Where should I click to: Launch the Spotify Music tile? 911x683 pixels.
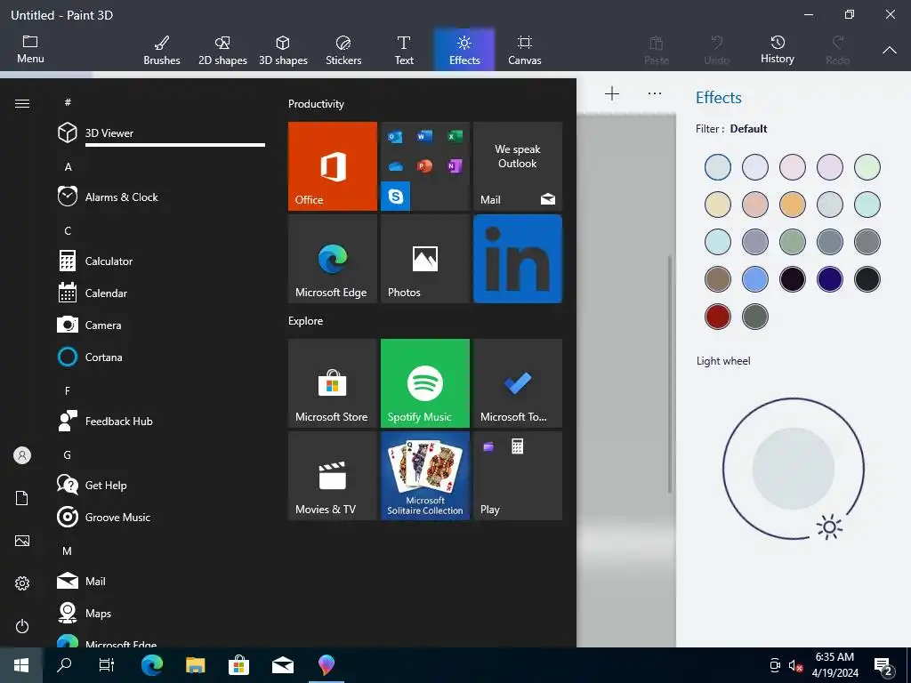click(424, 383)
